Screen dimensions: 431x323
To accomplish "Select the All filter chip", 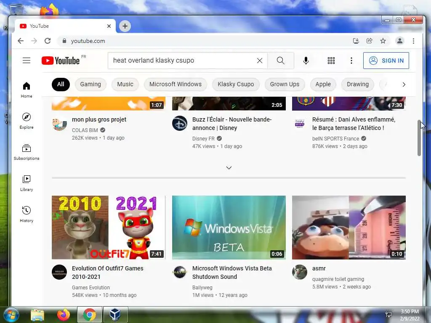I will coord(61,84).
